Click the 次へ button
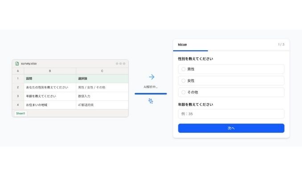Image resolution: width=302 pixels, height=176 pixels. click(231, 128)
